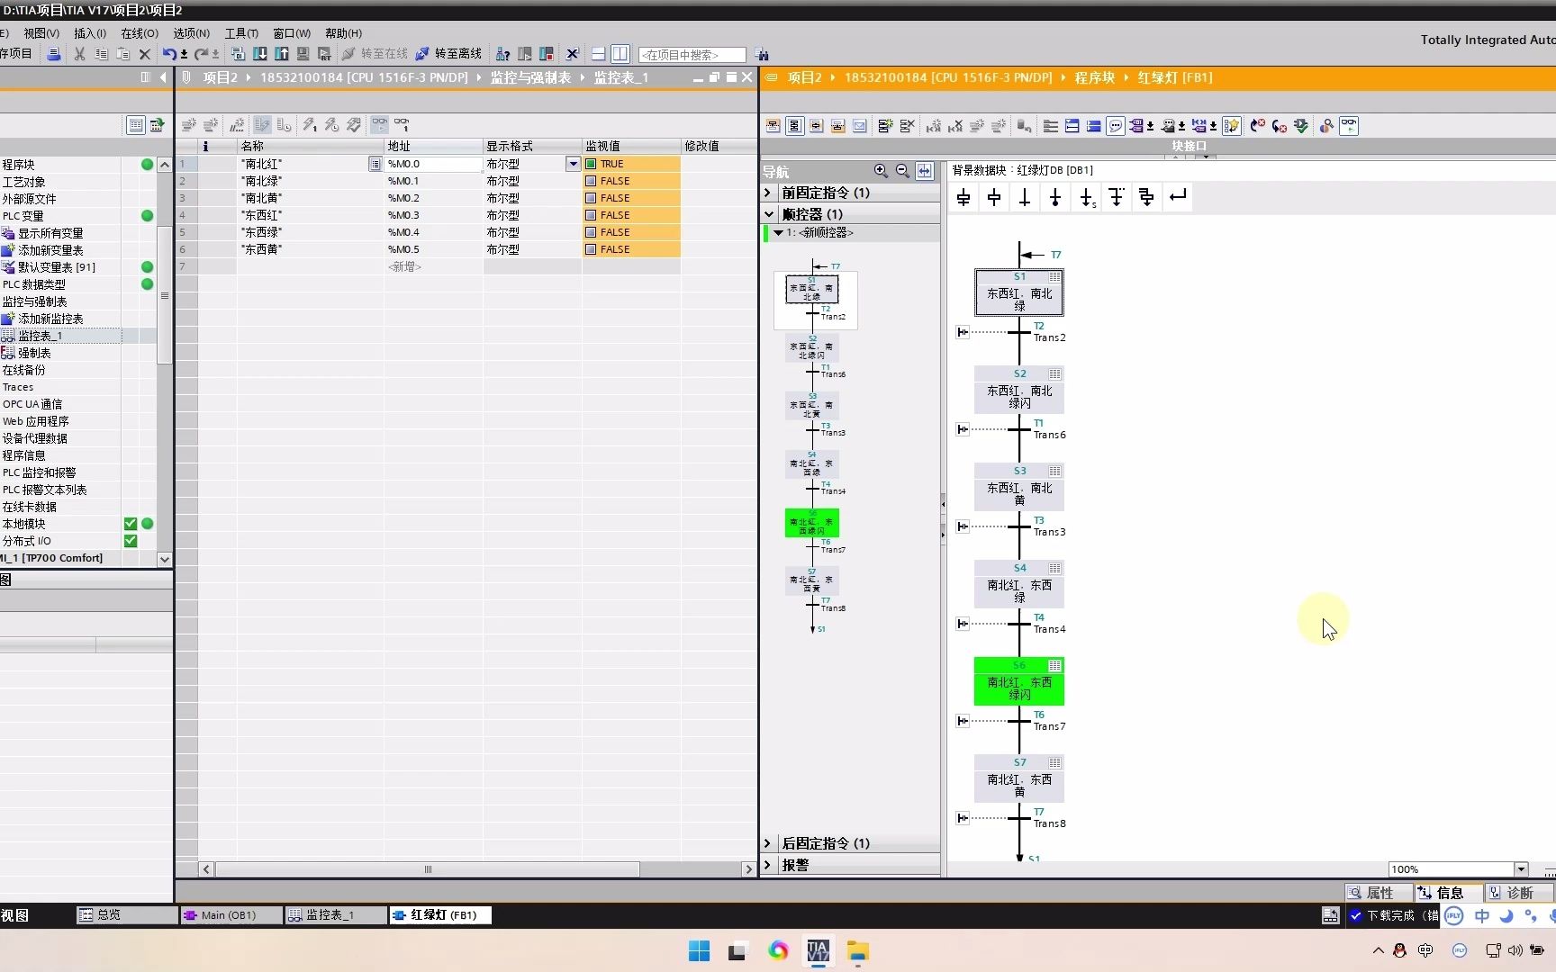Open the 在线(O) menu
The height and width of the screenshot is (972, 1556).
tap(139, 33)
